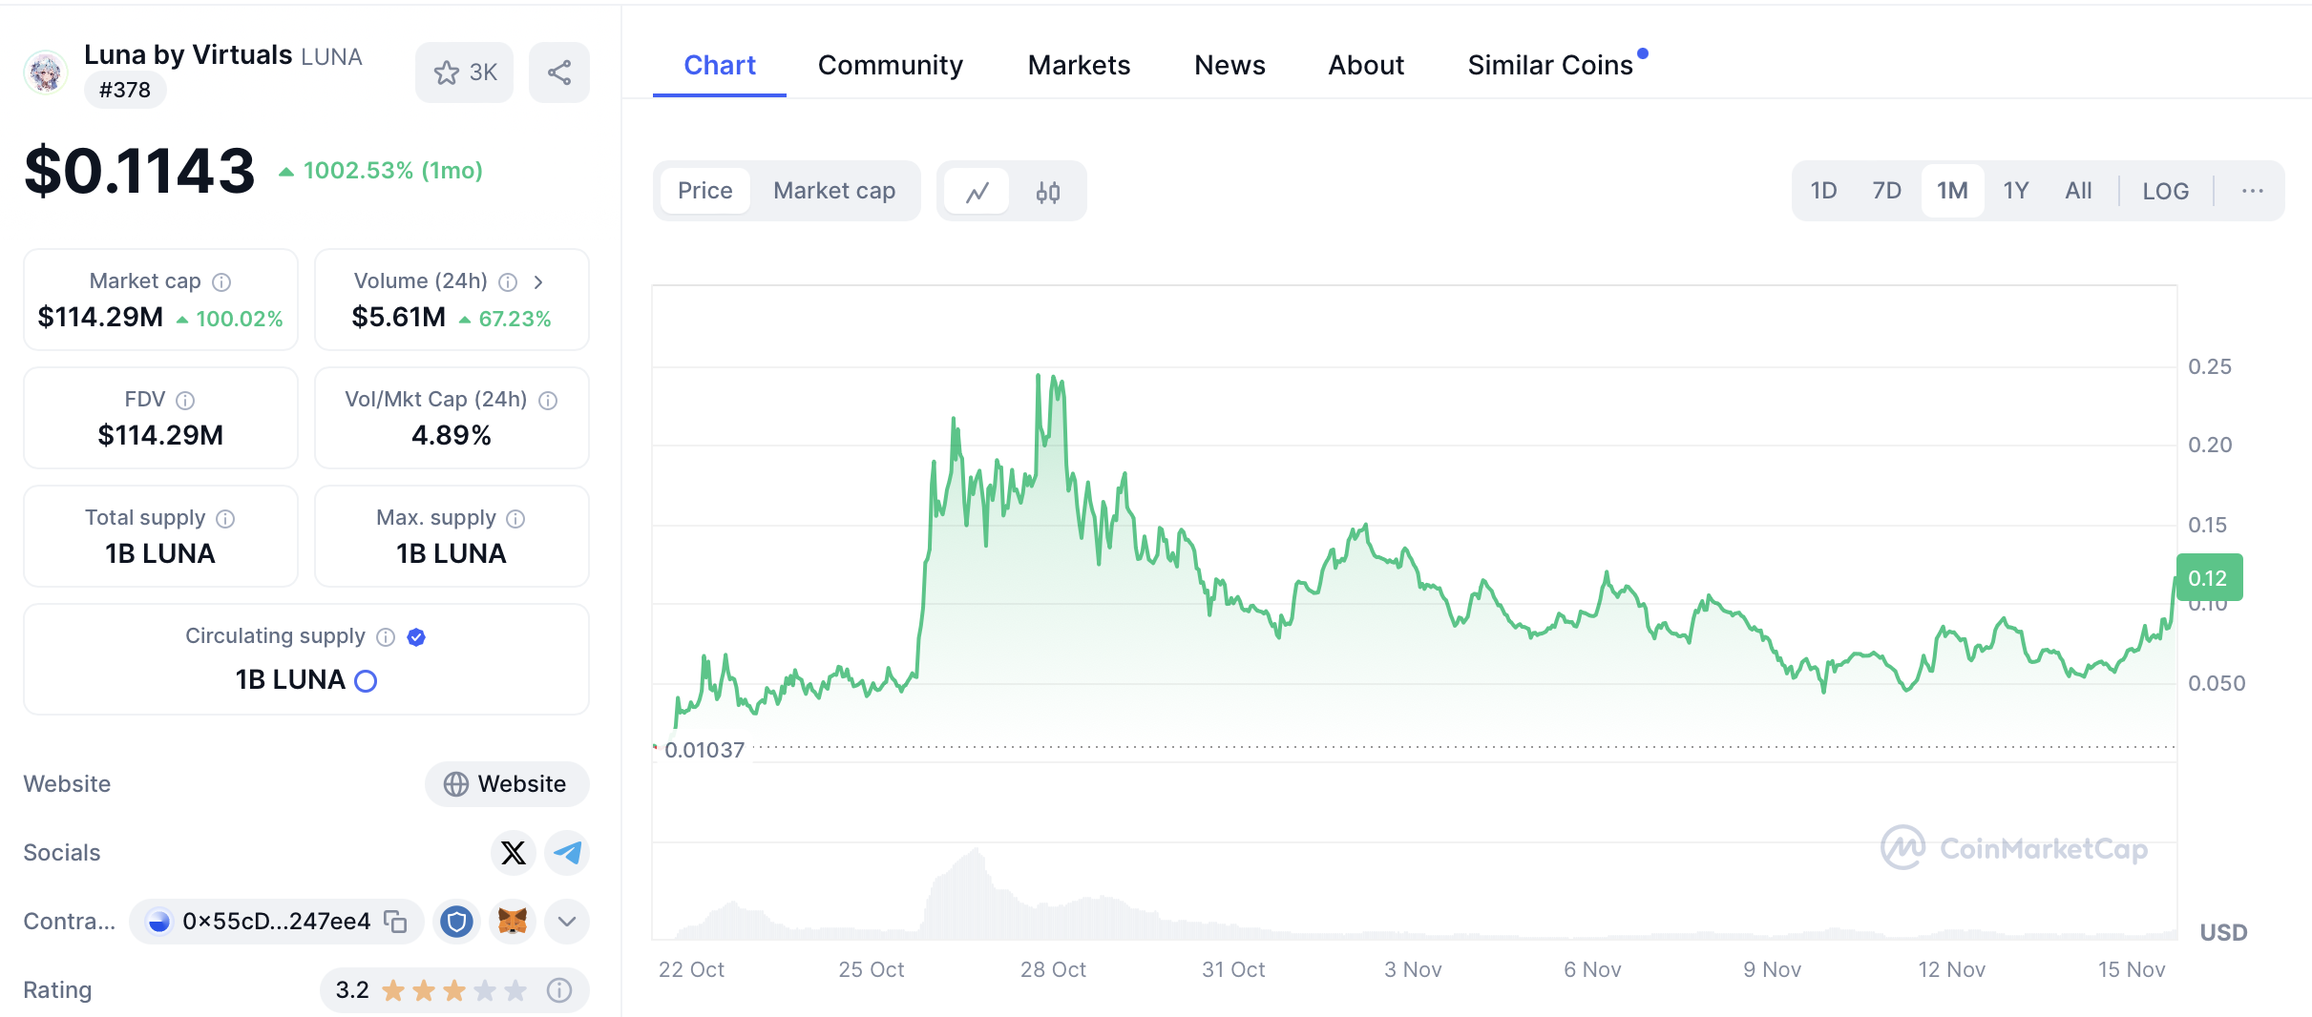2312x1017 pixels.
Task: Select the 7D time range
Action: point(1886,191)
